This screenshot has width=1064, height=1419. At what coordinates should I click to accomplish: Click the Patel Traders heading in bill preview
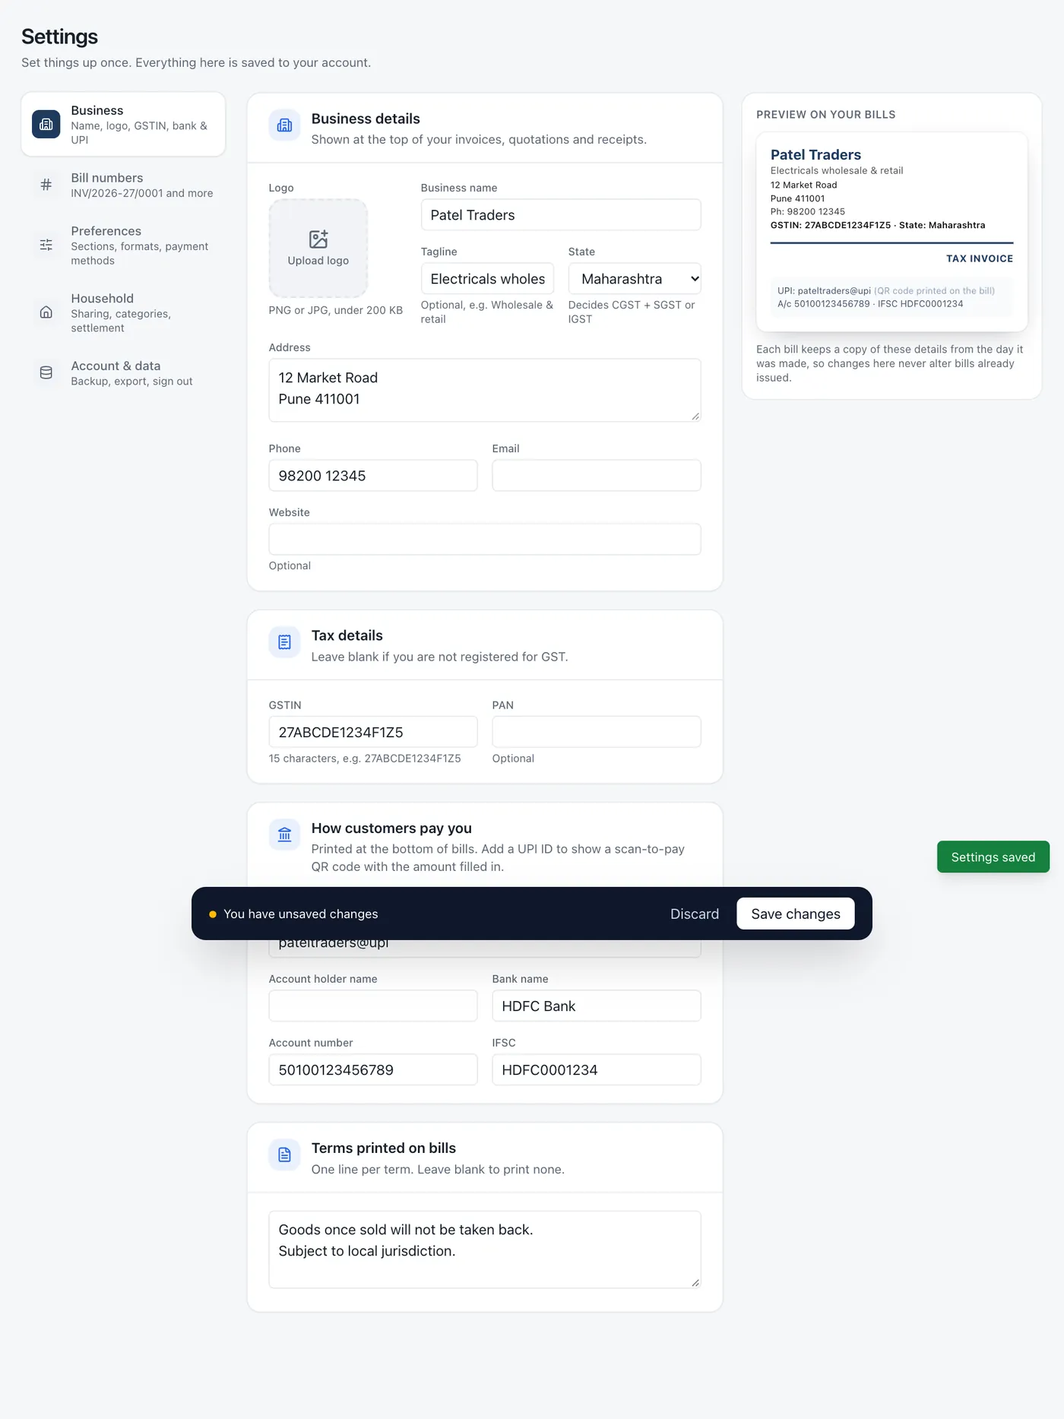click(x=815, y=154)
